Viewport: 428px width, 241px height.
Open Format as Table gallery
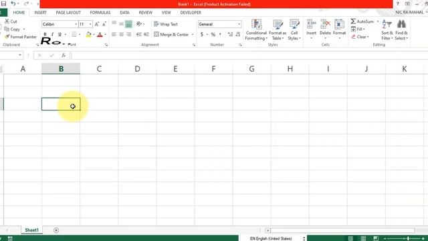(278, 29)
